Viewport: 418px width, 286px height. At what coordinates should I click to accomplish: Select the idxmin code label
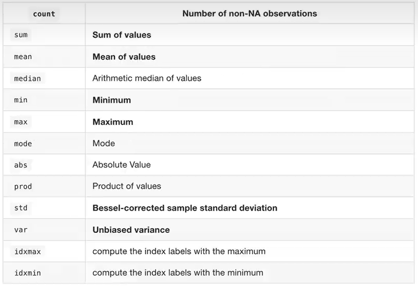click(x=27, y=273)
